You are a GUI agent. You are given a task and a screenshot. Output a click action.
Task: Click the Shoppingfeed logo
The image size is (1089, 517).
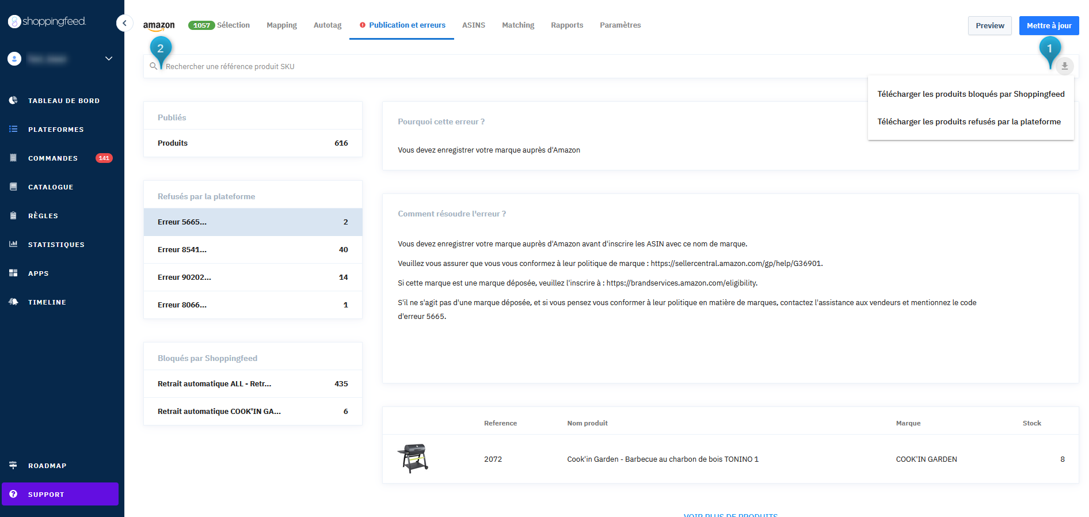click(x=47, y=21)
